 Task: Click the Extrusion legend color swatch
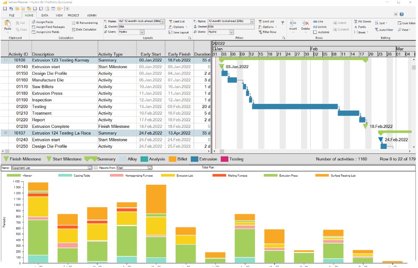point(195,159)
